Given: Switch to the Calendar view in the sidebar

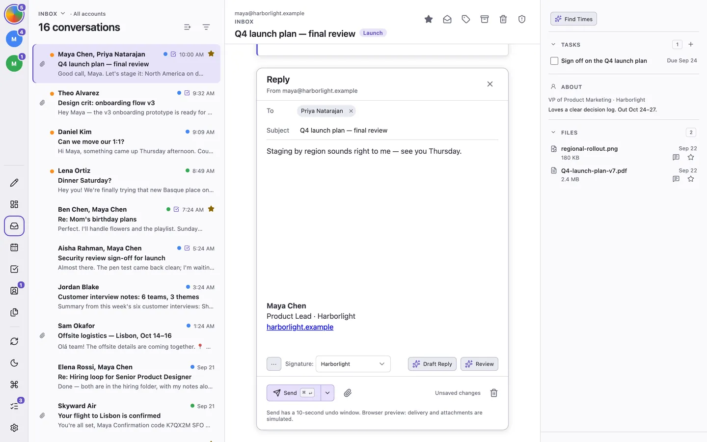Looking at the screenshot, I should pyautogui.click(x=14, y=248).
